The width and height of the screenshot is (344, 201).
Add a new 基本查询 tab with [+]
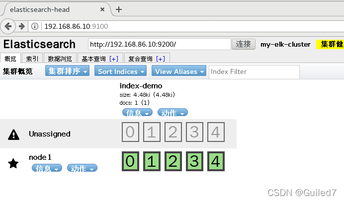pyautogui.click(x=114, y=59)
